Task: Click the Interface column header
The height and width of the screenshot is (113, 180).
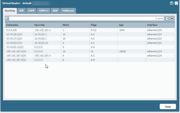Action: coord(160,25)
